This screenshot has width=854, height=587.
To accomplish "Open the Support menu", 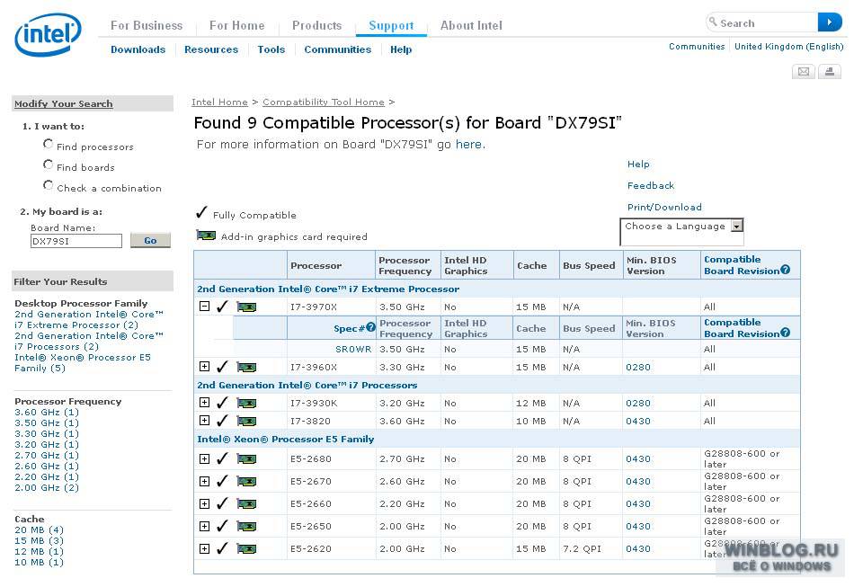I will click(391, 25).
